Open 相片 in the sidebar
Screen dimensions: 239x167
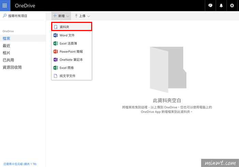pos(23,53)
